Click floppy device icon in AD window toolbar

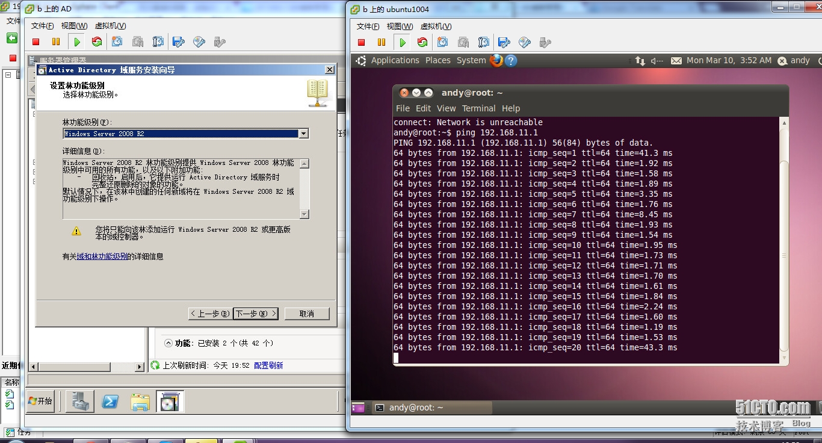point(179,42)
